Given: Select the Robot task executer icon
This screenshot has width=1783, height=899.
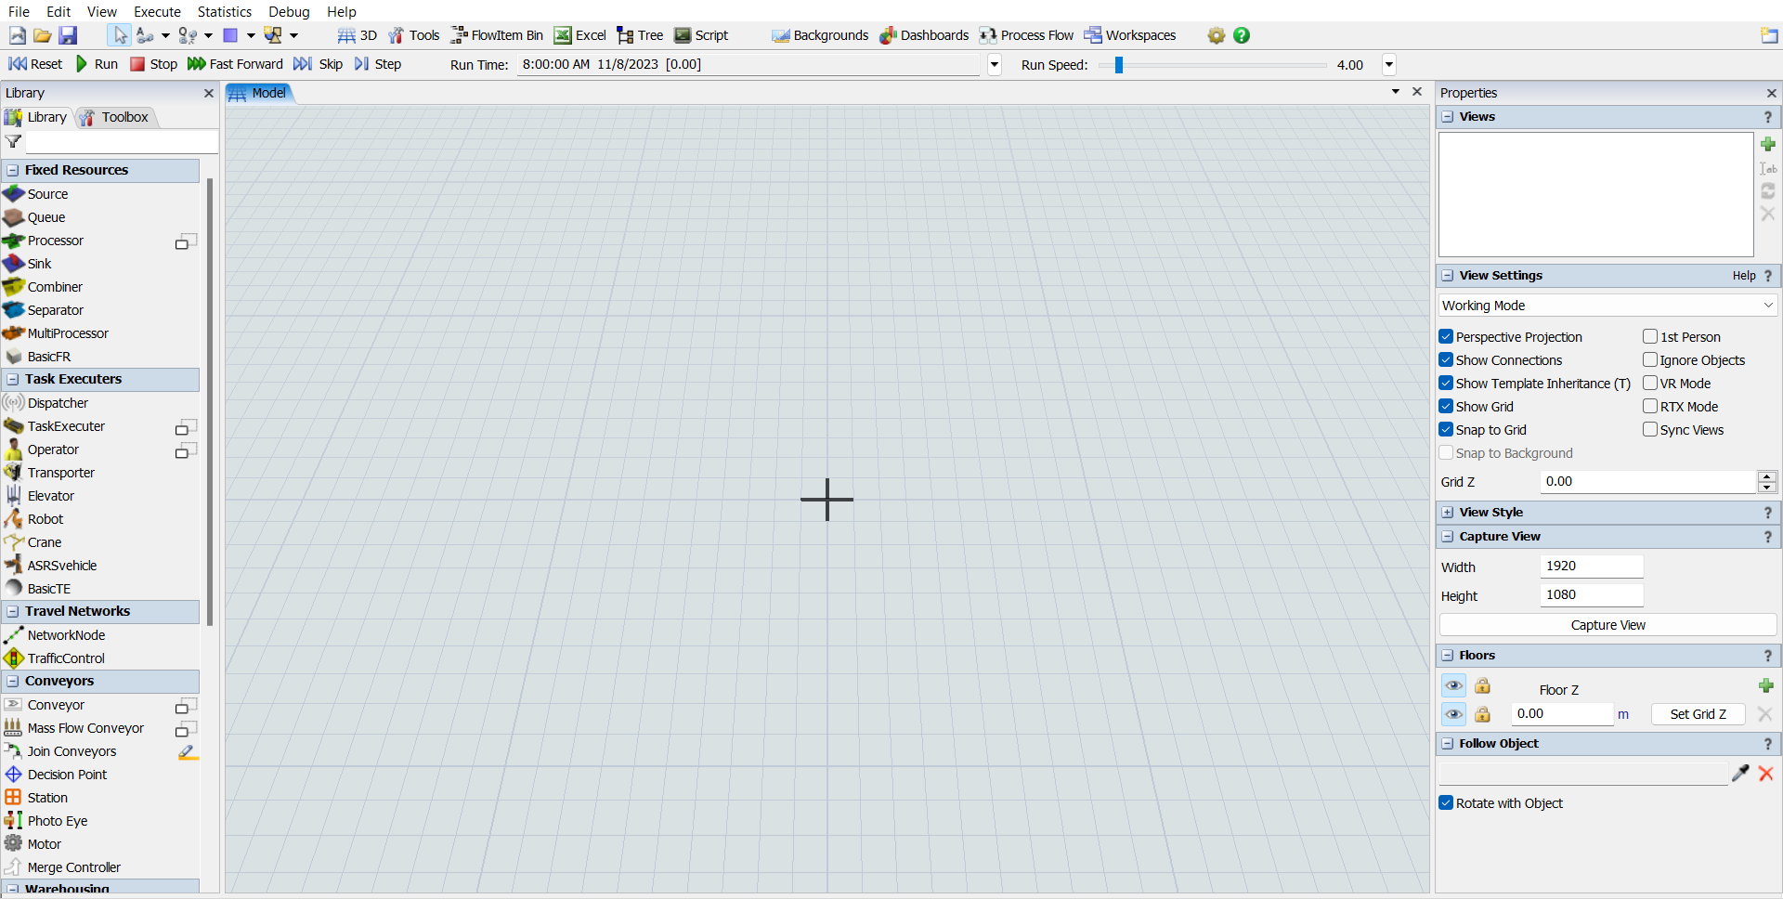Looking at the screenshot, I should pyautogui.click(x=13, y=519).
